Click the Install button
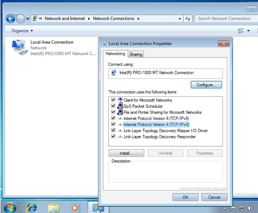Screen dimensions: 258x213 pos(126,153)
